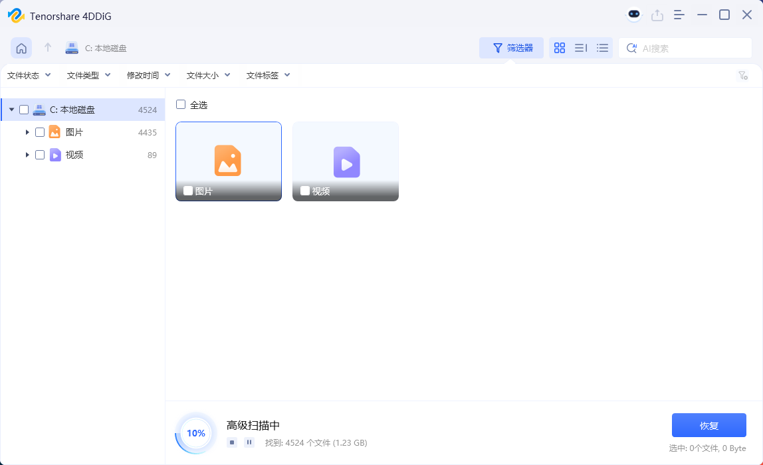This screenshot has height=465, width=763.
Task: Switch to grid view layout
Action: click(x=559, y=48)
